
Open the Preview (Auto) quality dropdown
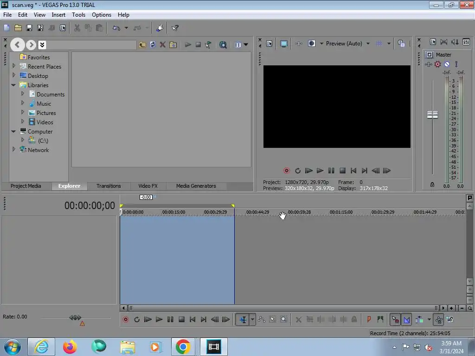click(x=368, y=44)
